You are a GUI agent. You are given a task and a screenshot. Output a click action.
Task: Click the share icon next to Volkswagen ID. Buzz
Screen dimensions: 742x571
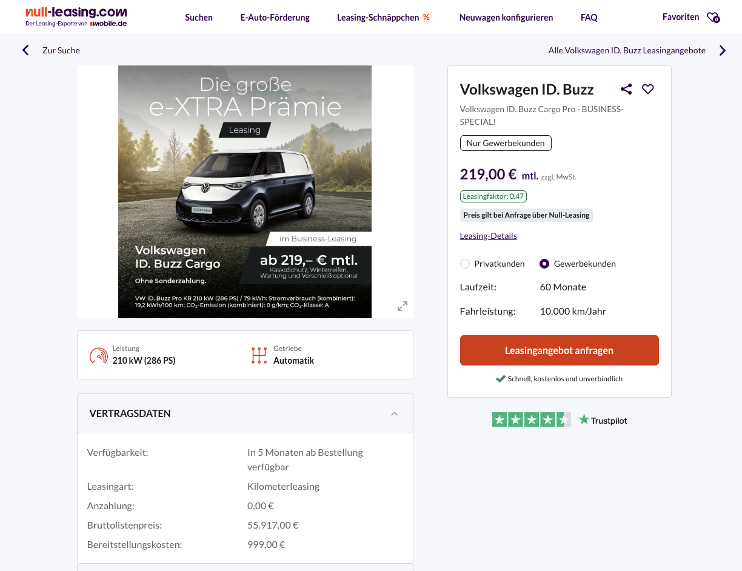click(x=626, y=89)
